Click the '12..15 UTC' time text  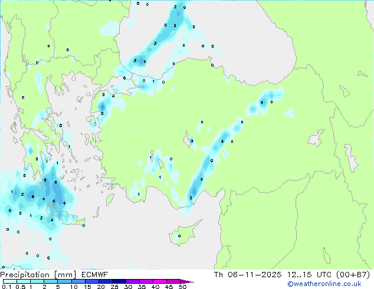(x=309, y=275)
